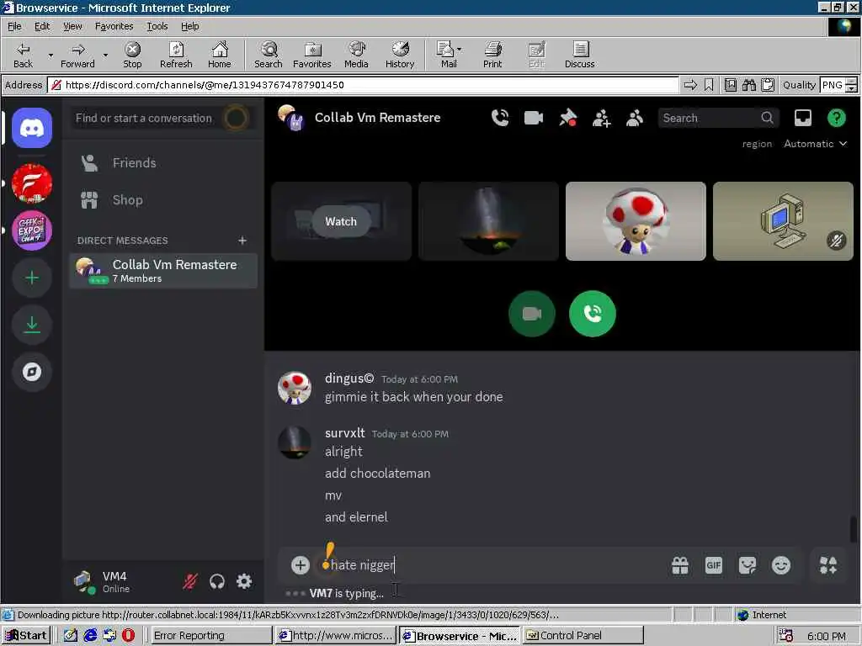Click the binoculars icon beside address bar

pos(748,85)
